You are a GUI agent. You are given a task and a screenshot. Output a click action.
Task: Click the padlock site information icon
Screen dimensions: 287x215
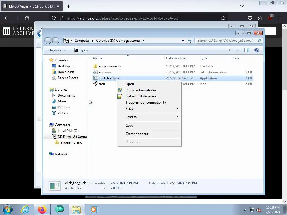(62, 18)
